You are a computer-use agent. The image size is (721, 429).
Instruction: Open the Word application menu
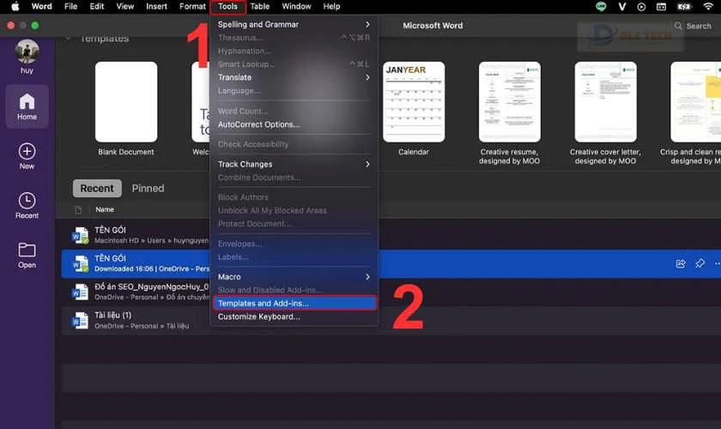click(x=41, y=7)
